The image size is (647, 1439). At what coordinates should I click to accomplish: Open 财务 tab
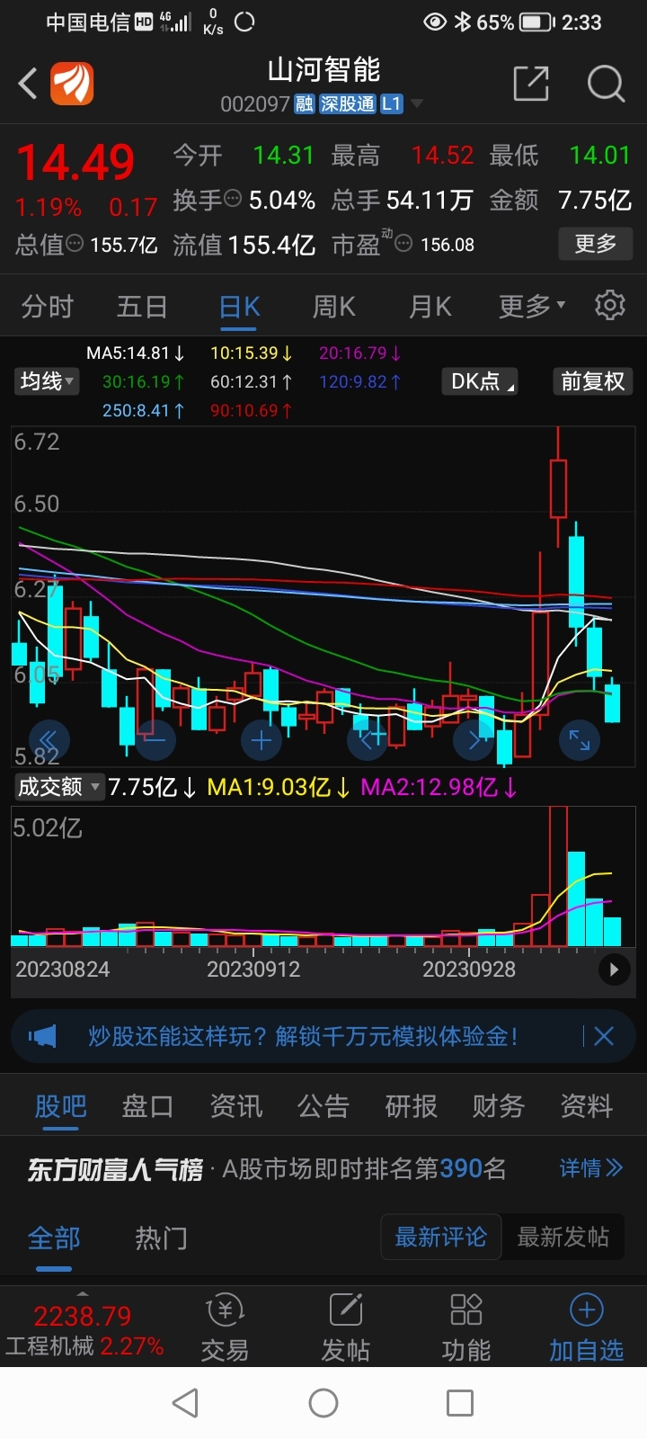[x=499, y=1106]
